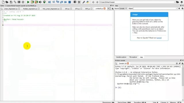
Task: Browse console tabs with the folder icon
Action: pyautogui.click(x=116, y=64)
